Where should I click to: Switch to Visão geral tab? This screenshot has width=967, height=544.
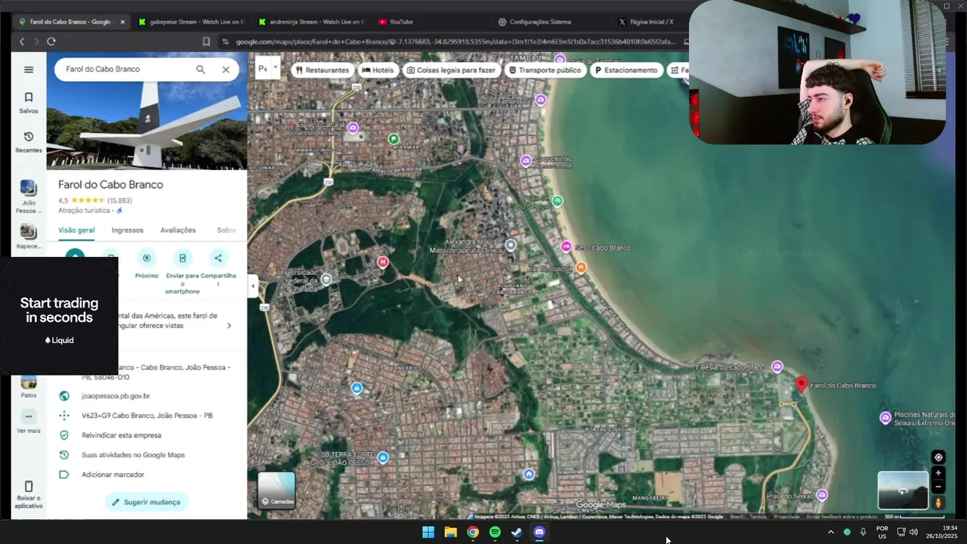pyautogui.click(x=76, y=230)
